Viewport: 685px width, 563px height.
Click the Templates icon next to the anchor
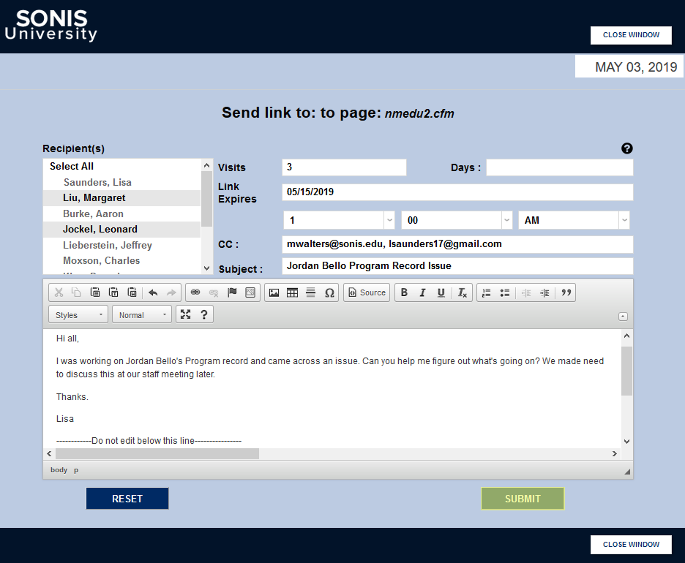[x=250, y=292]
